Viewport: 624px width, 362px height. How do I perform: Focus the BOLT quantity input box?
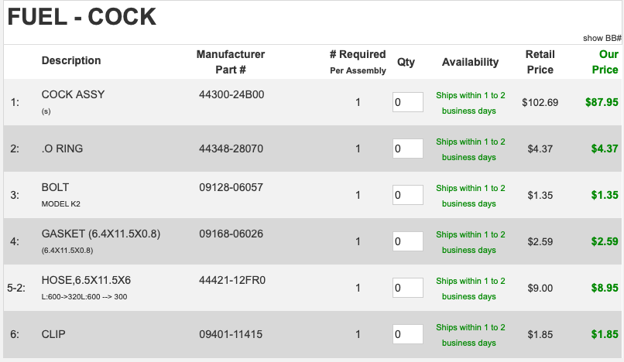tap(407, 195)
